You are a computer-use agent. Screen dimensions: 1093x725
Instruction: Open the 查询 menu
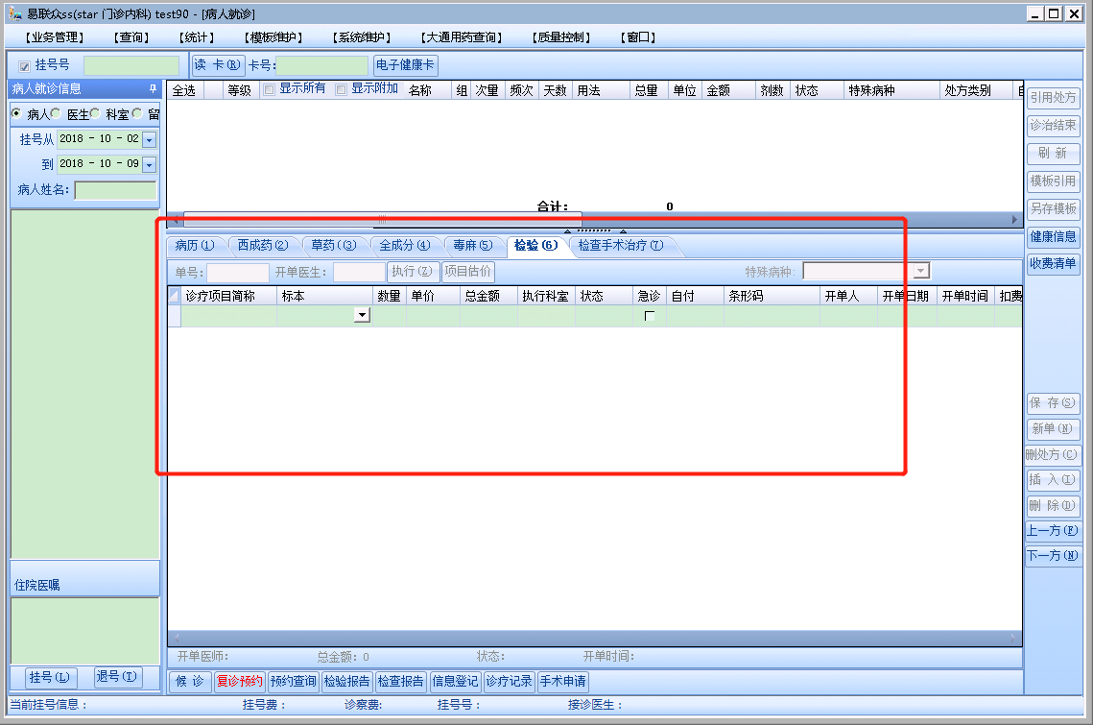tap(131, 37)
